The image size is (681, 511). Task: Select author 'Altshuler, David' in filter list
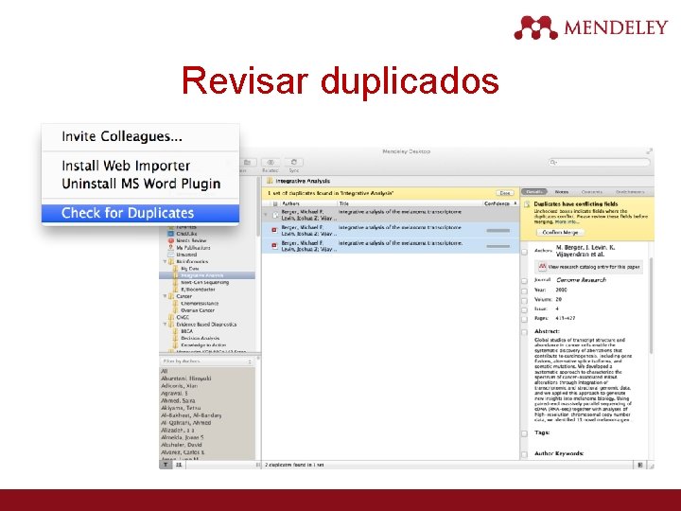tap(182, 445)
